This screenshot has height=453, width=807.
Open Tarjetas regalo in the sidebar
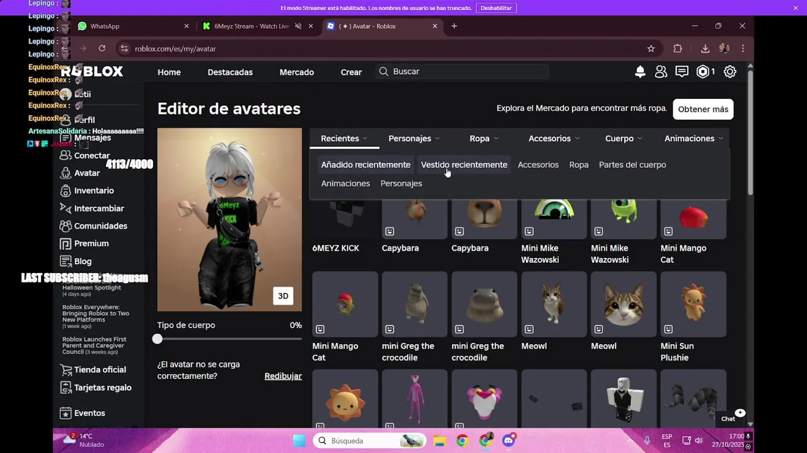click(x=95, y=388)
